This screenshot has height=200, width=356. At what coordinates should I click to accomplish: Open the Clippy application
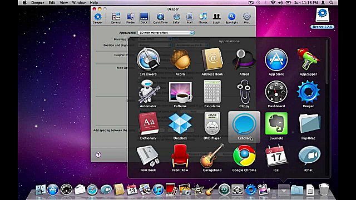pos(244,94)
